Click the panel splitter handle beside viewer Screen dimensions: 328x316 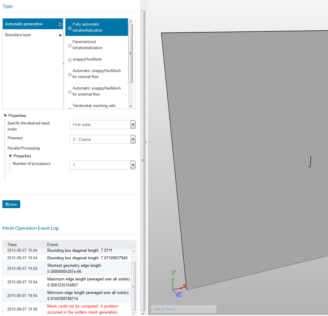(146, 142)
